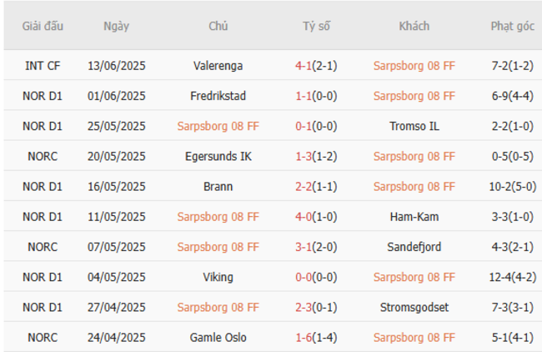Click the 4-0 score versus Ham-Kam
Viewport: 542px width, 352px height.
point(304,217)
